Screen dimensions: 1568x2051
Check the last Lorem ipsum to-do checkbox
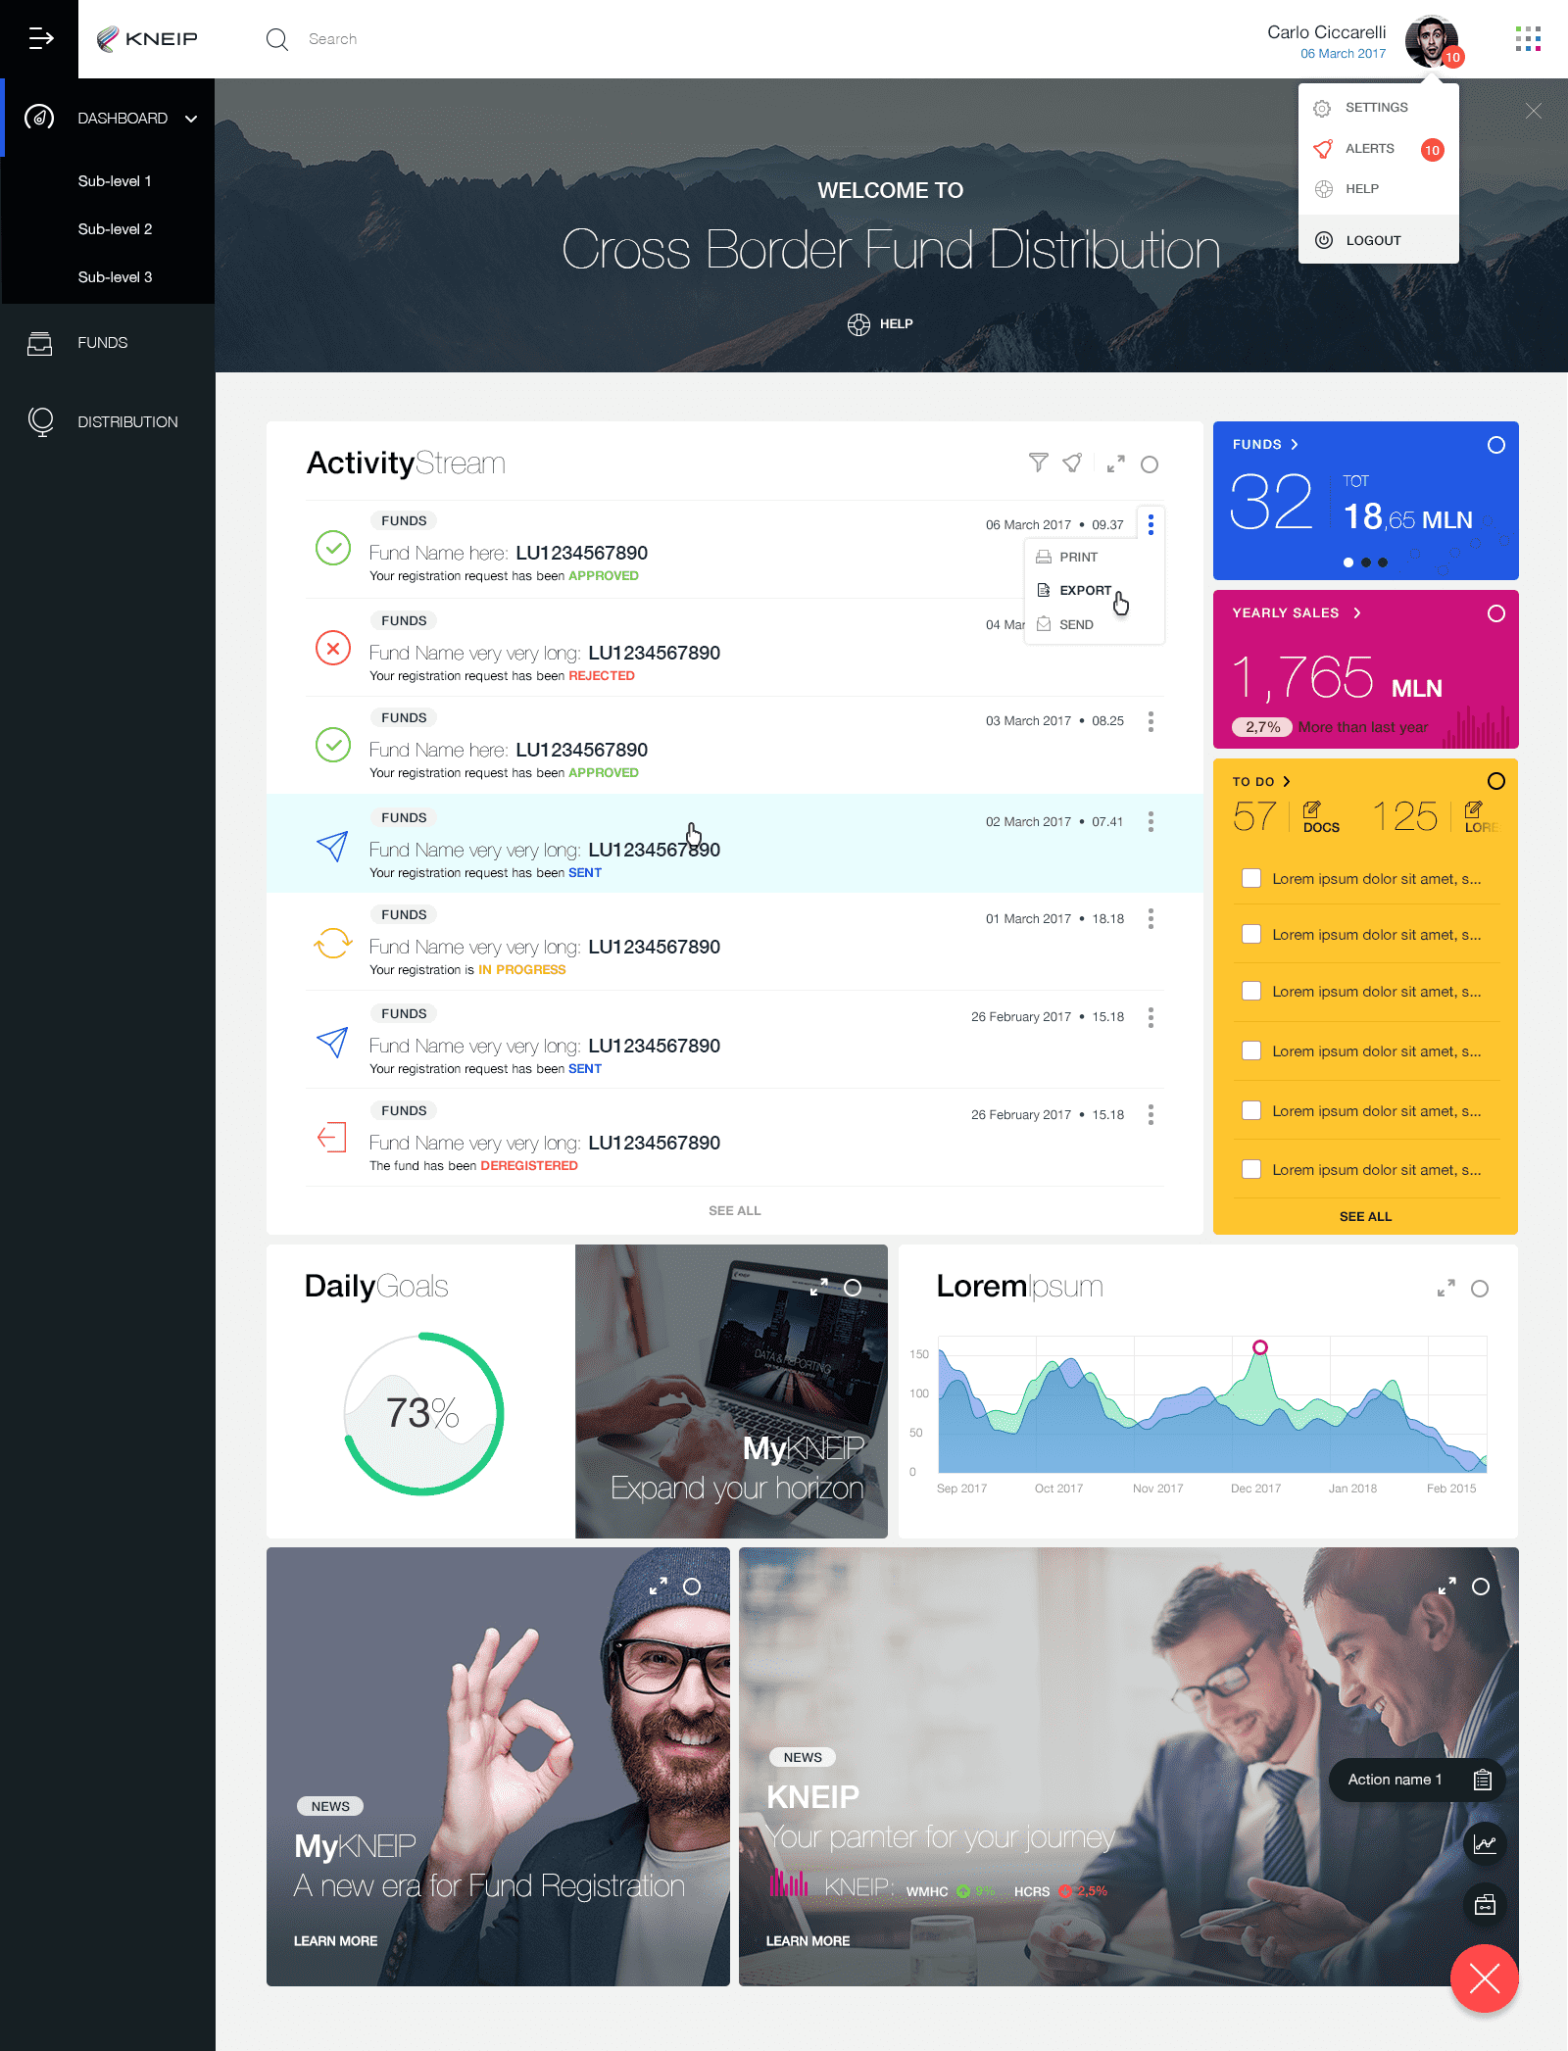point(1251,1169)
